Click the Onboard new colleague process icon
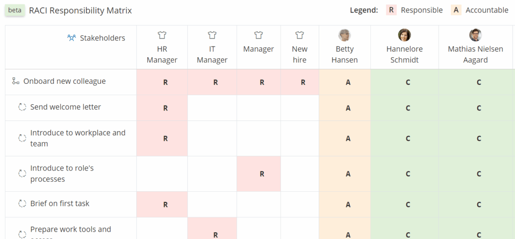Viewport: 515px width, 239px height. [x=16, y=81]
